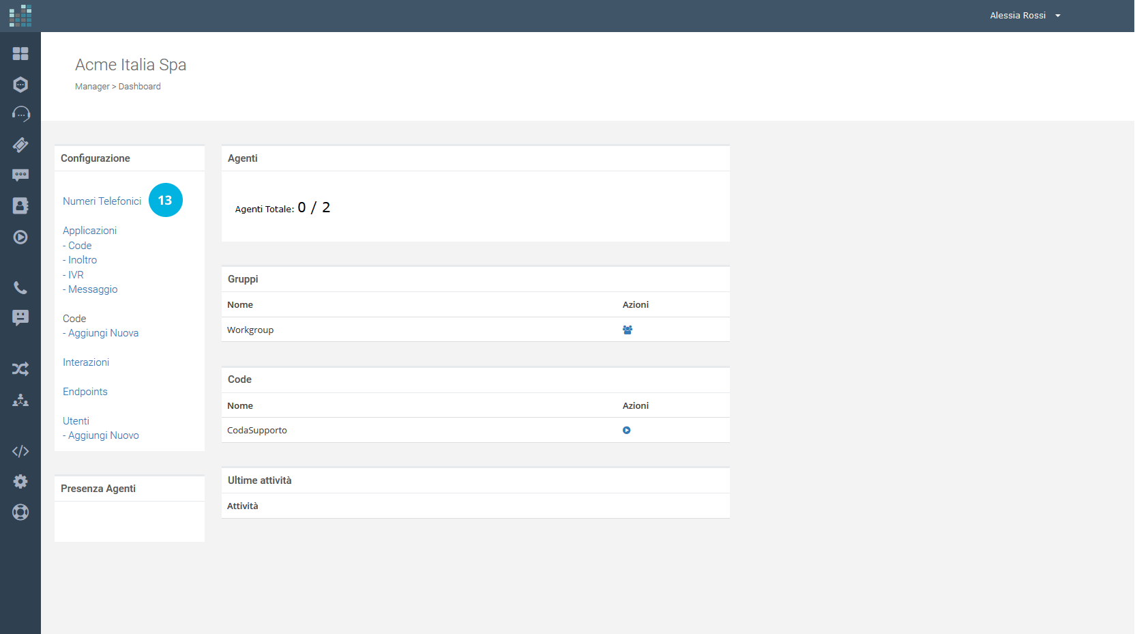The height and width of the screenshot is (634, 1135).
Task: Click the Workgroup group name
Action: coord(250,330)
